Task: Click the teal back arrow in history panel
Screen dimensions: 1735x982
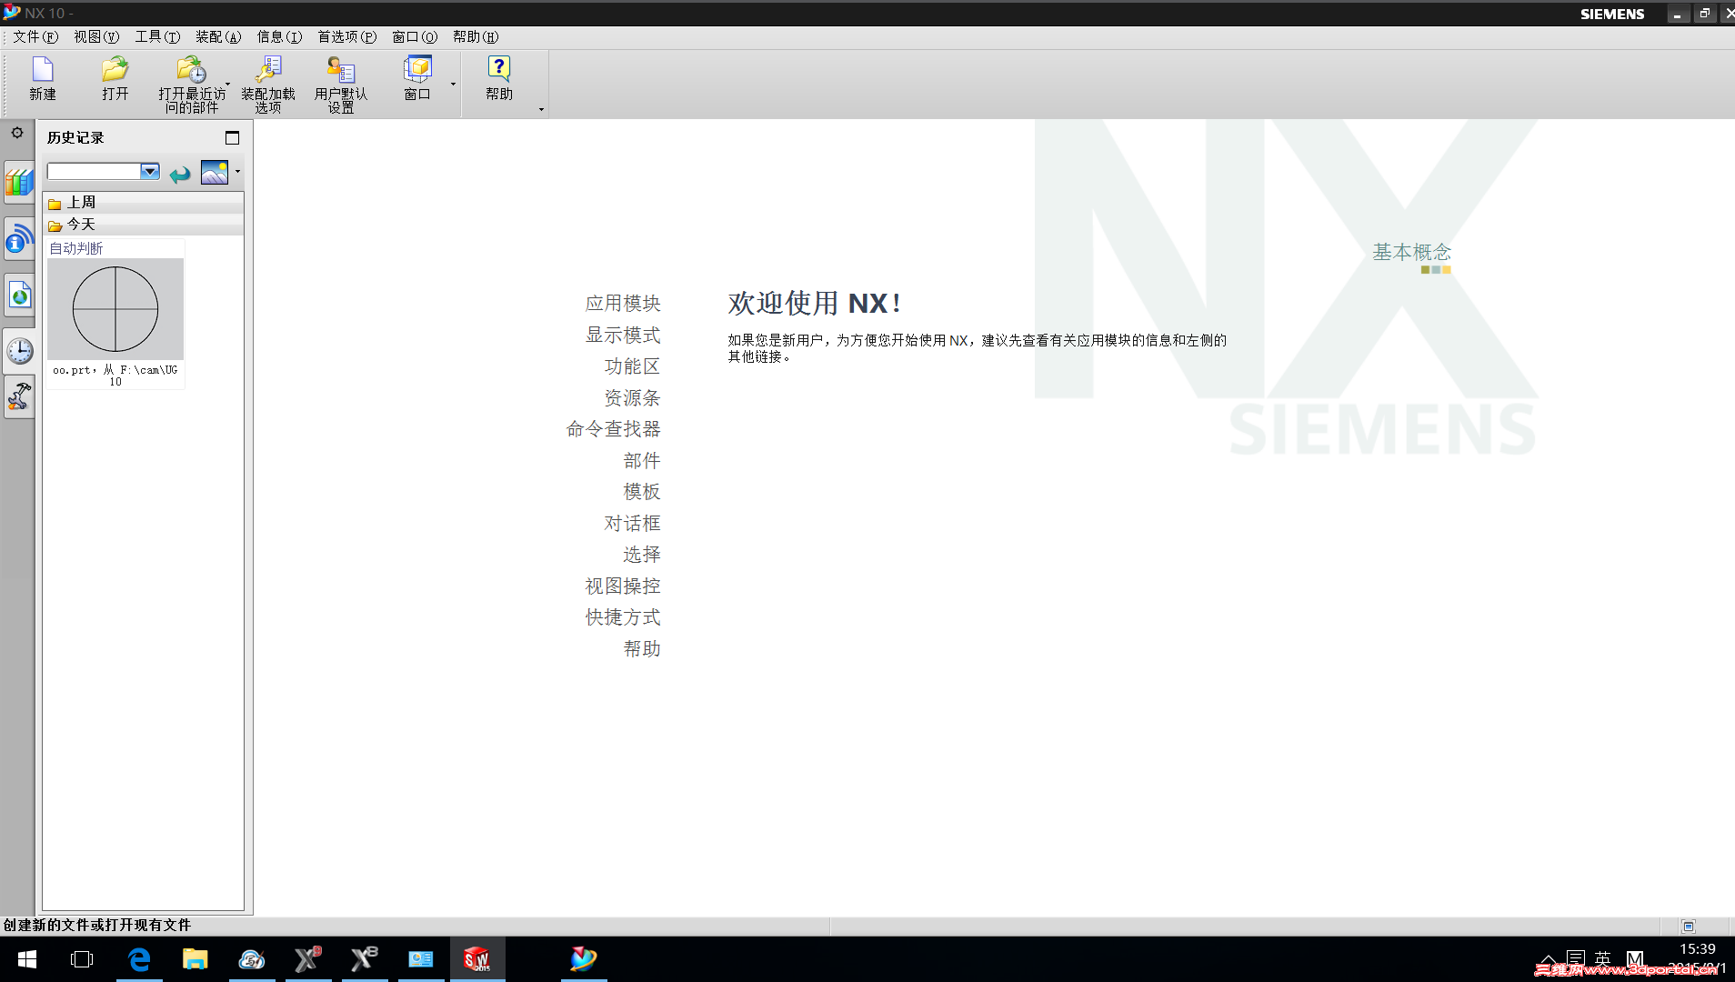Action: click(180, 173)
